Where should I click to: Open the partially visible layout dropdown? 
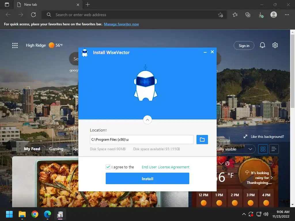pos(236,149)
